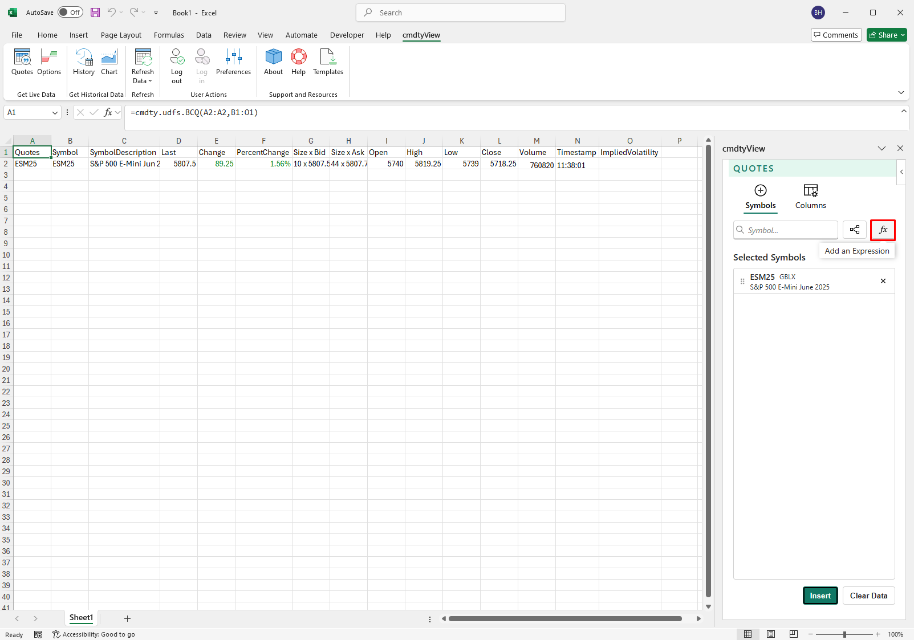Switch to the Data ribbon tab
The width and height of the screenshot is (914, 640).
(204, 35)
